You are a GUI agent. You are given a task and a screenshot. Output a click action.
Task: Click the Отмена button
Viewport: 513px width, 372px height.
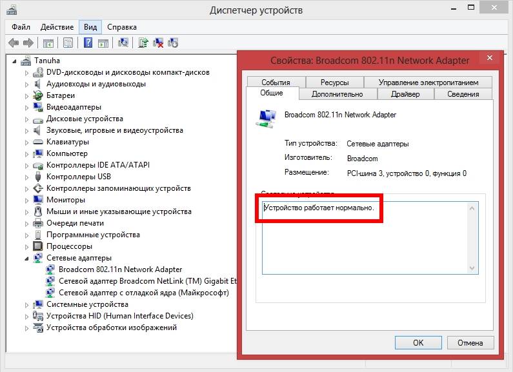tap(470, 342)
